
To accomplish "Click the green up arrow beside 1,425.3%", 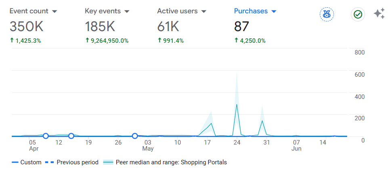I will click(12, 40).
